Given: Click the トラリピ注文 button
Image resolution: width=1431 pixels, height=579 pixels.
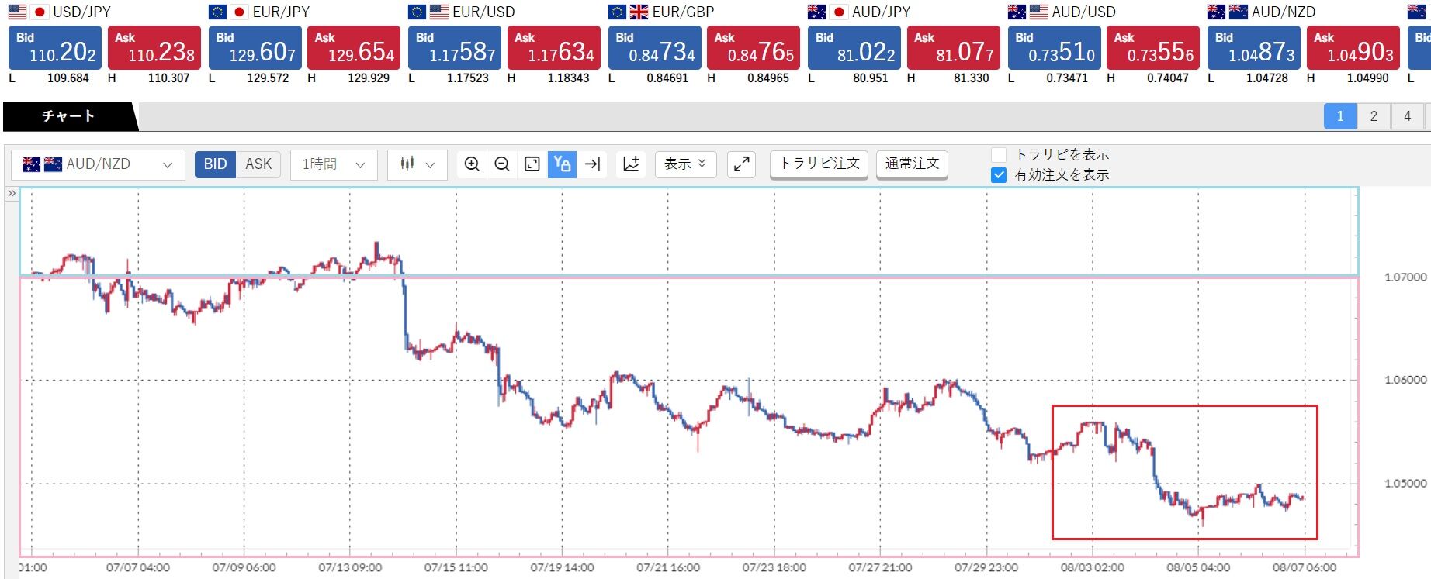Looking at the screenshot, I should [x=819, y=164].
